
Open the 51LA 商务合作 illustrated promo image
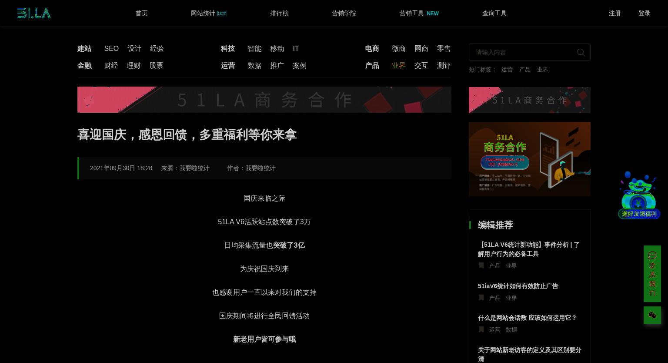click(530, 159)
